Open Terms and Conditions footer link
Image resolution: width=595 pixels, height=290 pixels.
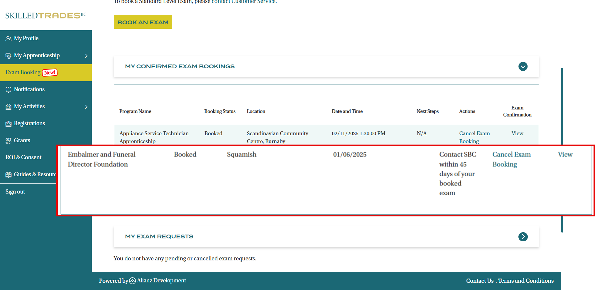coord(526,281)
